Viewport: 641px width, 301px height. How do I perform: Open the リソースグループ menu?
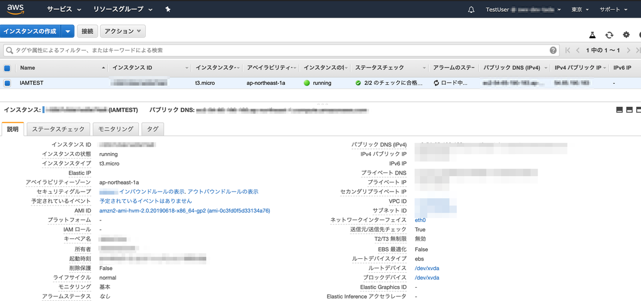point(123,10)
